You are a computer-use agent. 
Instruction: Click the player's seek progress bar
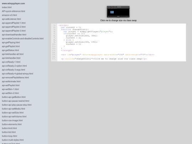click(123, 8)
